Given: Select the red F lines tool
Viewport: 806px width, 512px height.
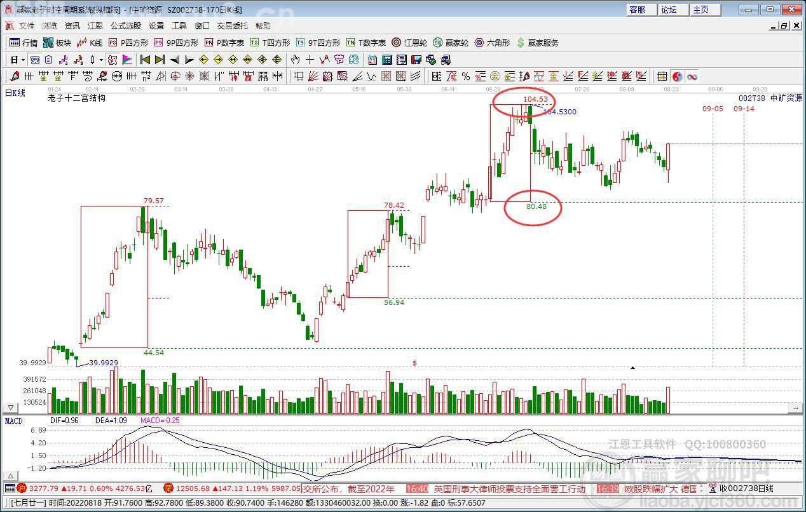Looking at the screenshot, I should (x=582, y=76).
